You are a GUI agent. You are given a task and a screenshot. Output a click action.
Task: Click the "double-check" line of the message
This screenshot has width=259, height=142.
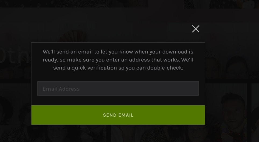point(118,68)
